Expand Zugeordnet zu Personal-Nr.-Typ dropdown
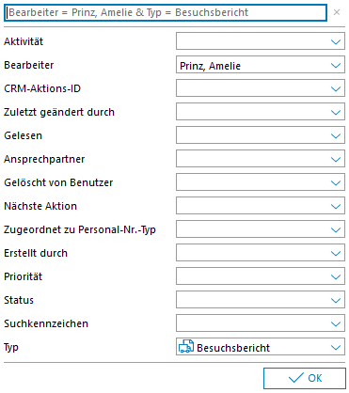Screen dimensions: 349x393 (336, 229)
